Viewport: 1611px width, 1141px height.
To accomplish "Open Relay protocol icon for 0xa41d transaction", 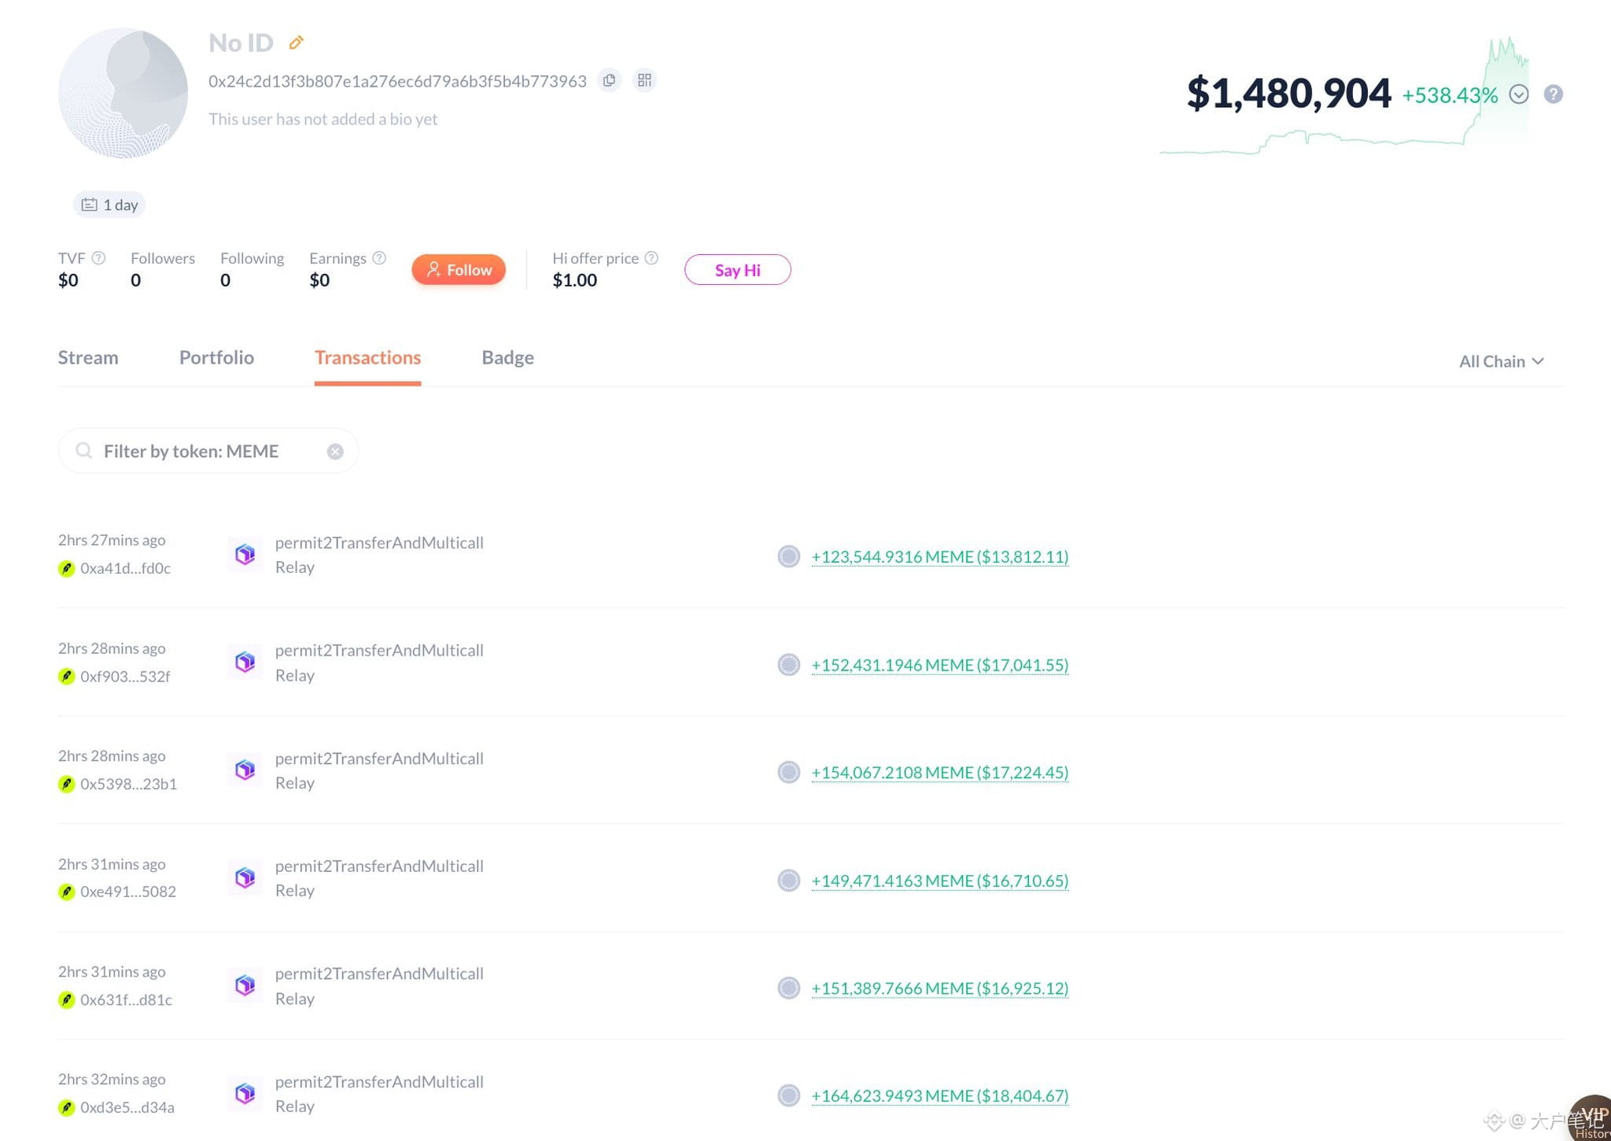I will pos(245,555).
